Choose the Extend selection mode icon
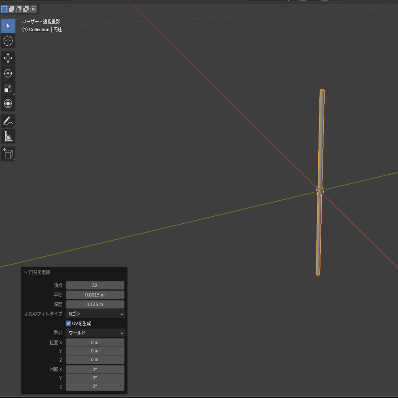The image size is (398, 398). 11,9
